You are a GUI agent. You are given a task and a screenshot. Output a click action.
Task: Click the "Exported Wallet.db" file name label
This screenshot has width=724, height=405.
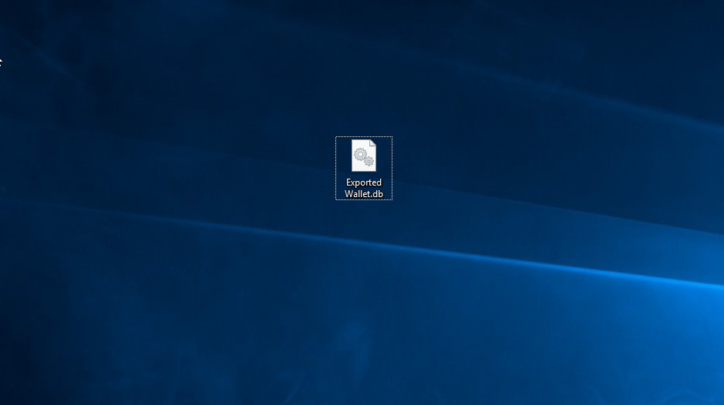click(364, 188)
